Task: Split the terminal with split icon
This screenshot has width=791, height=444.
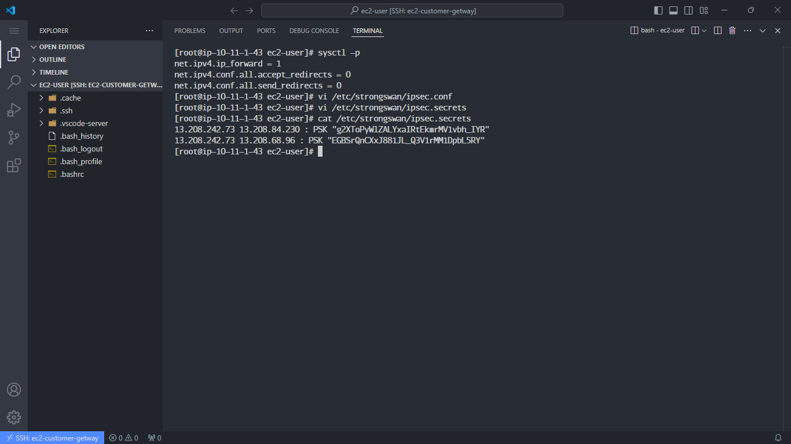Action: [717, 31]
